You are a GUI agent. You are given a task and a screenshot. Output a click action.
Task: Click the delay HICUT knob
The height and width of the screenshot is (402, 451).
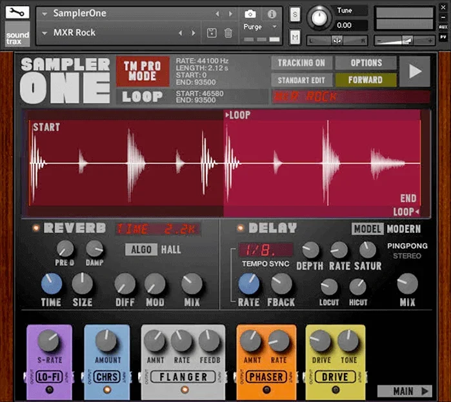[358, 287]
